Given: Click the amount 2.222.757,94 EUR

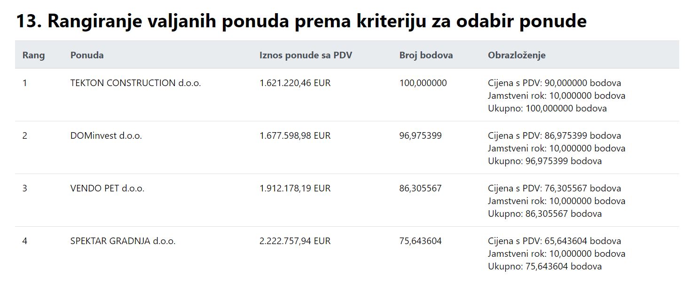Looking at the screenshot, I should point(295,241).
